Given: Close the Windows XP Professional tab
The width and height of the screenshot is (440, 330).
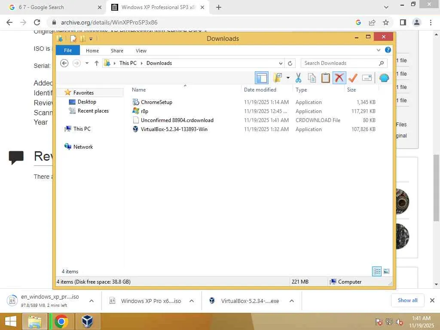Looking at the screenshot, I should coord(202,8).
